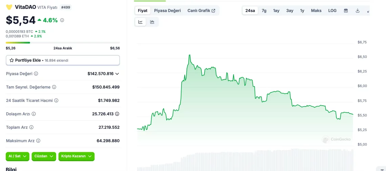This screenshot has height=171, width=386.
Task: Expand the market cap value chevron
Action: (x=117, y=74)
